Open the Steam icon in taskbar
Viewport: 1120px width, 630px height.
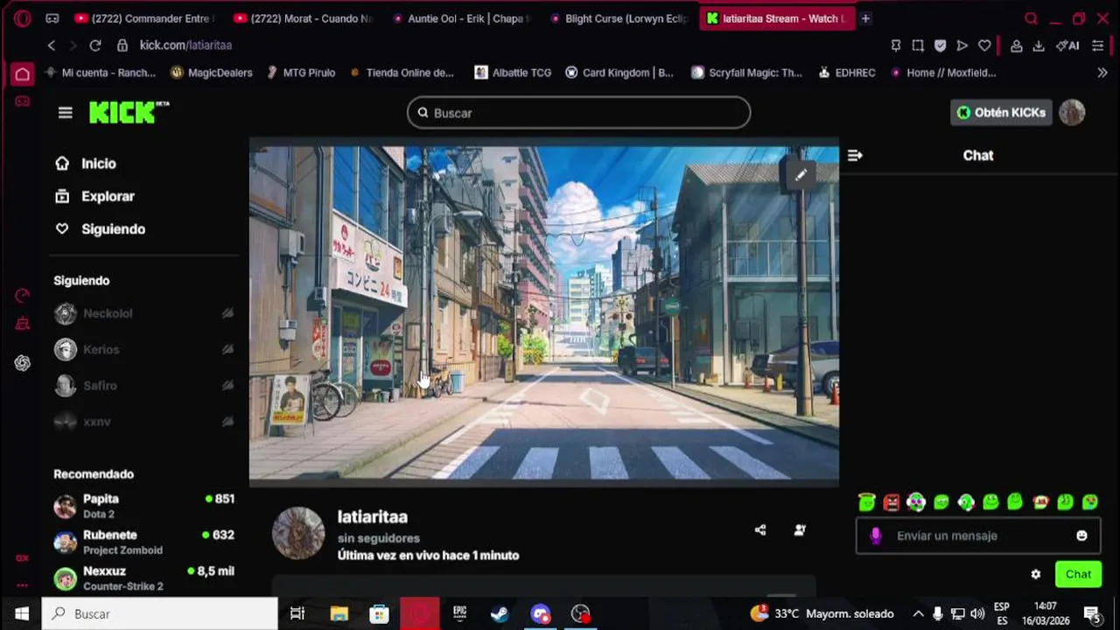(x=500, y=613)
